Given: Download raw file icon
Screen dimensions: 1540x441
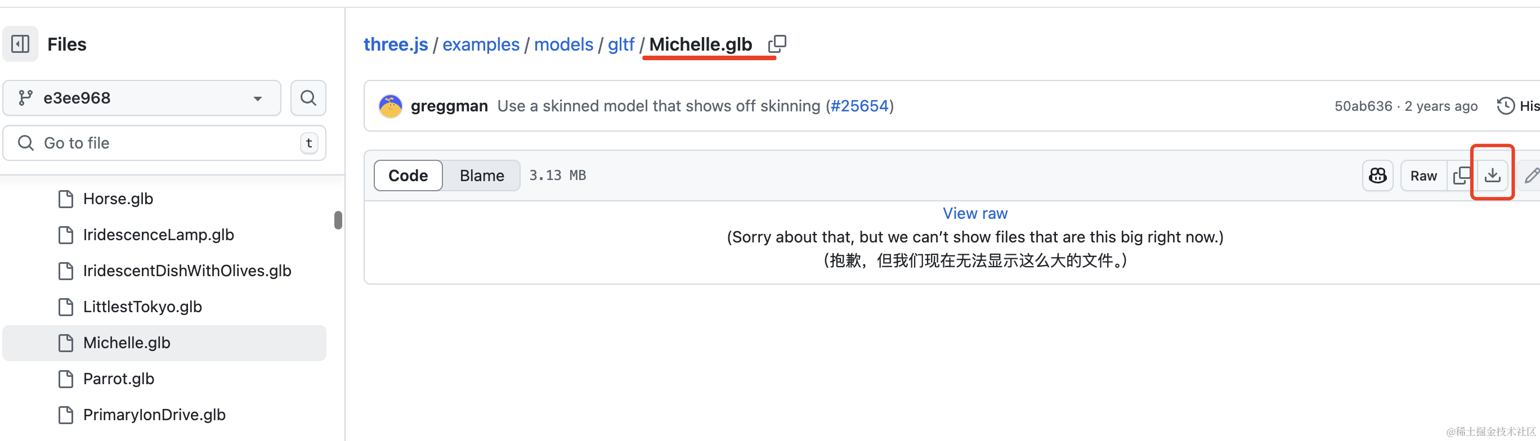Looking at the screenshot, I should tap(1492, 175).
